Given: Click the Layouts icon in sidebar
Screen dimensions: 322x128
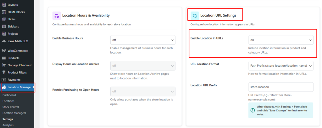Looking at the screenshot, I should [x=4, y=5].
